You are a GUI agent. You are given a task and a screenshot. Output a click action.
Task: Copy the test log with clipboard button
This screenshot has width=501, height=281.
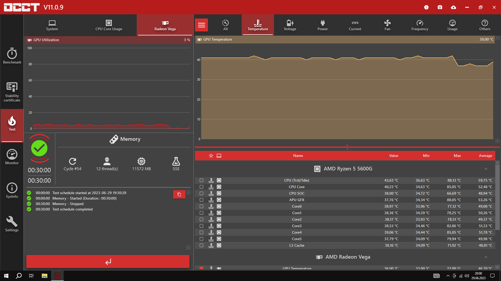click(179, 194)
